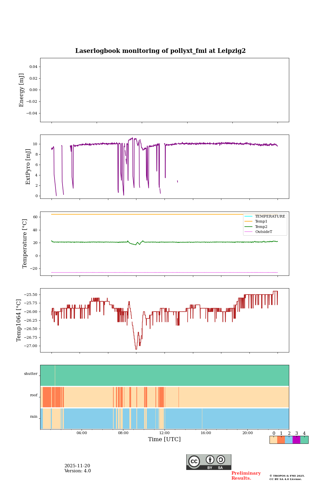Pick the magenta swatch for status 3

tap(296, 440)
